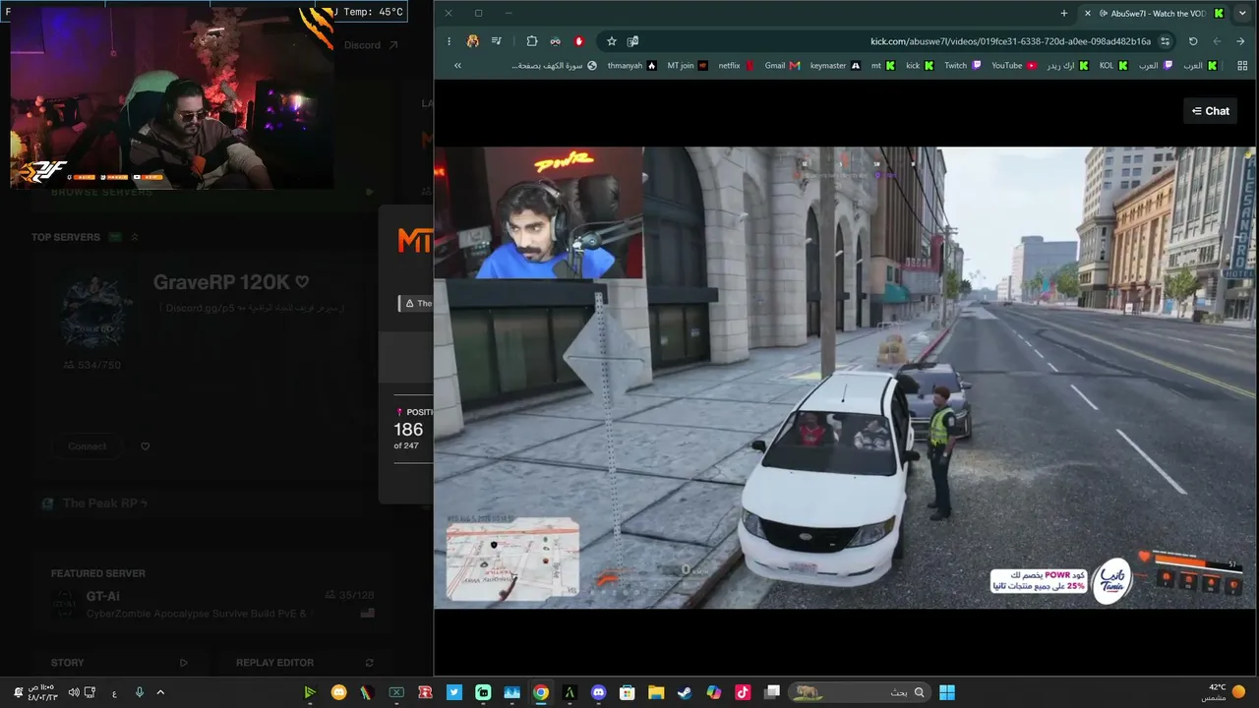Show the Kick Chat panel
Viewport: 1259px width, 708px height.
pyautogui.click(x=1210, y=111)
